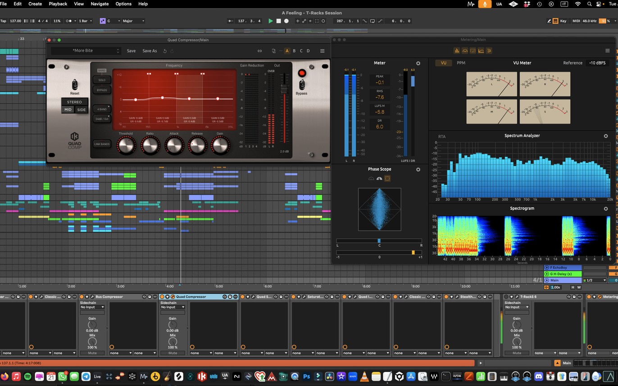618x386 pixels.
Task: Click the Threshold knob in Quad Comp
Action: click(126, 145)
